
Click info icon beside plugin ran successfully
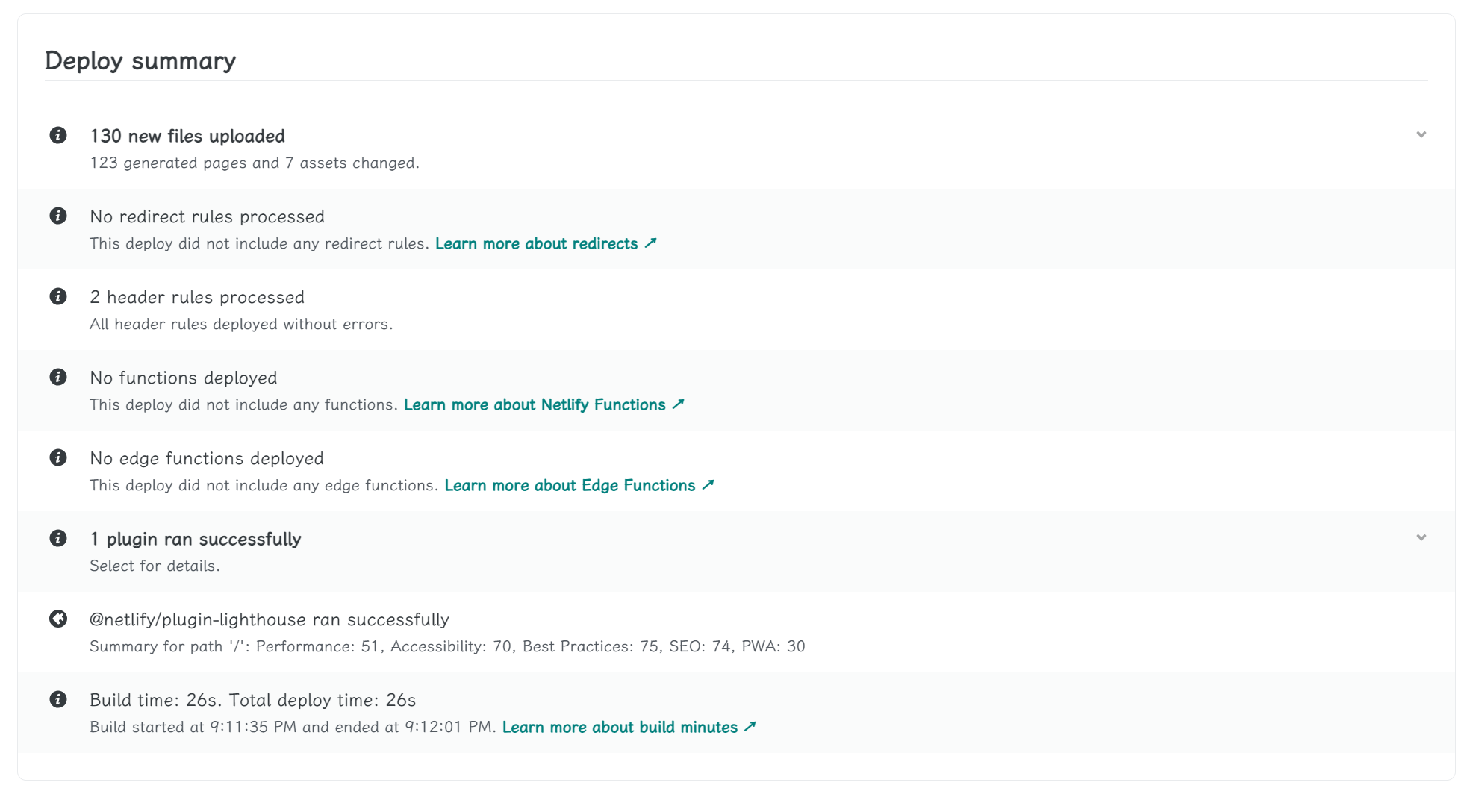[58, 538]
